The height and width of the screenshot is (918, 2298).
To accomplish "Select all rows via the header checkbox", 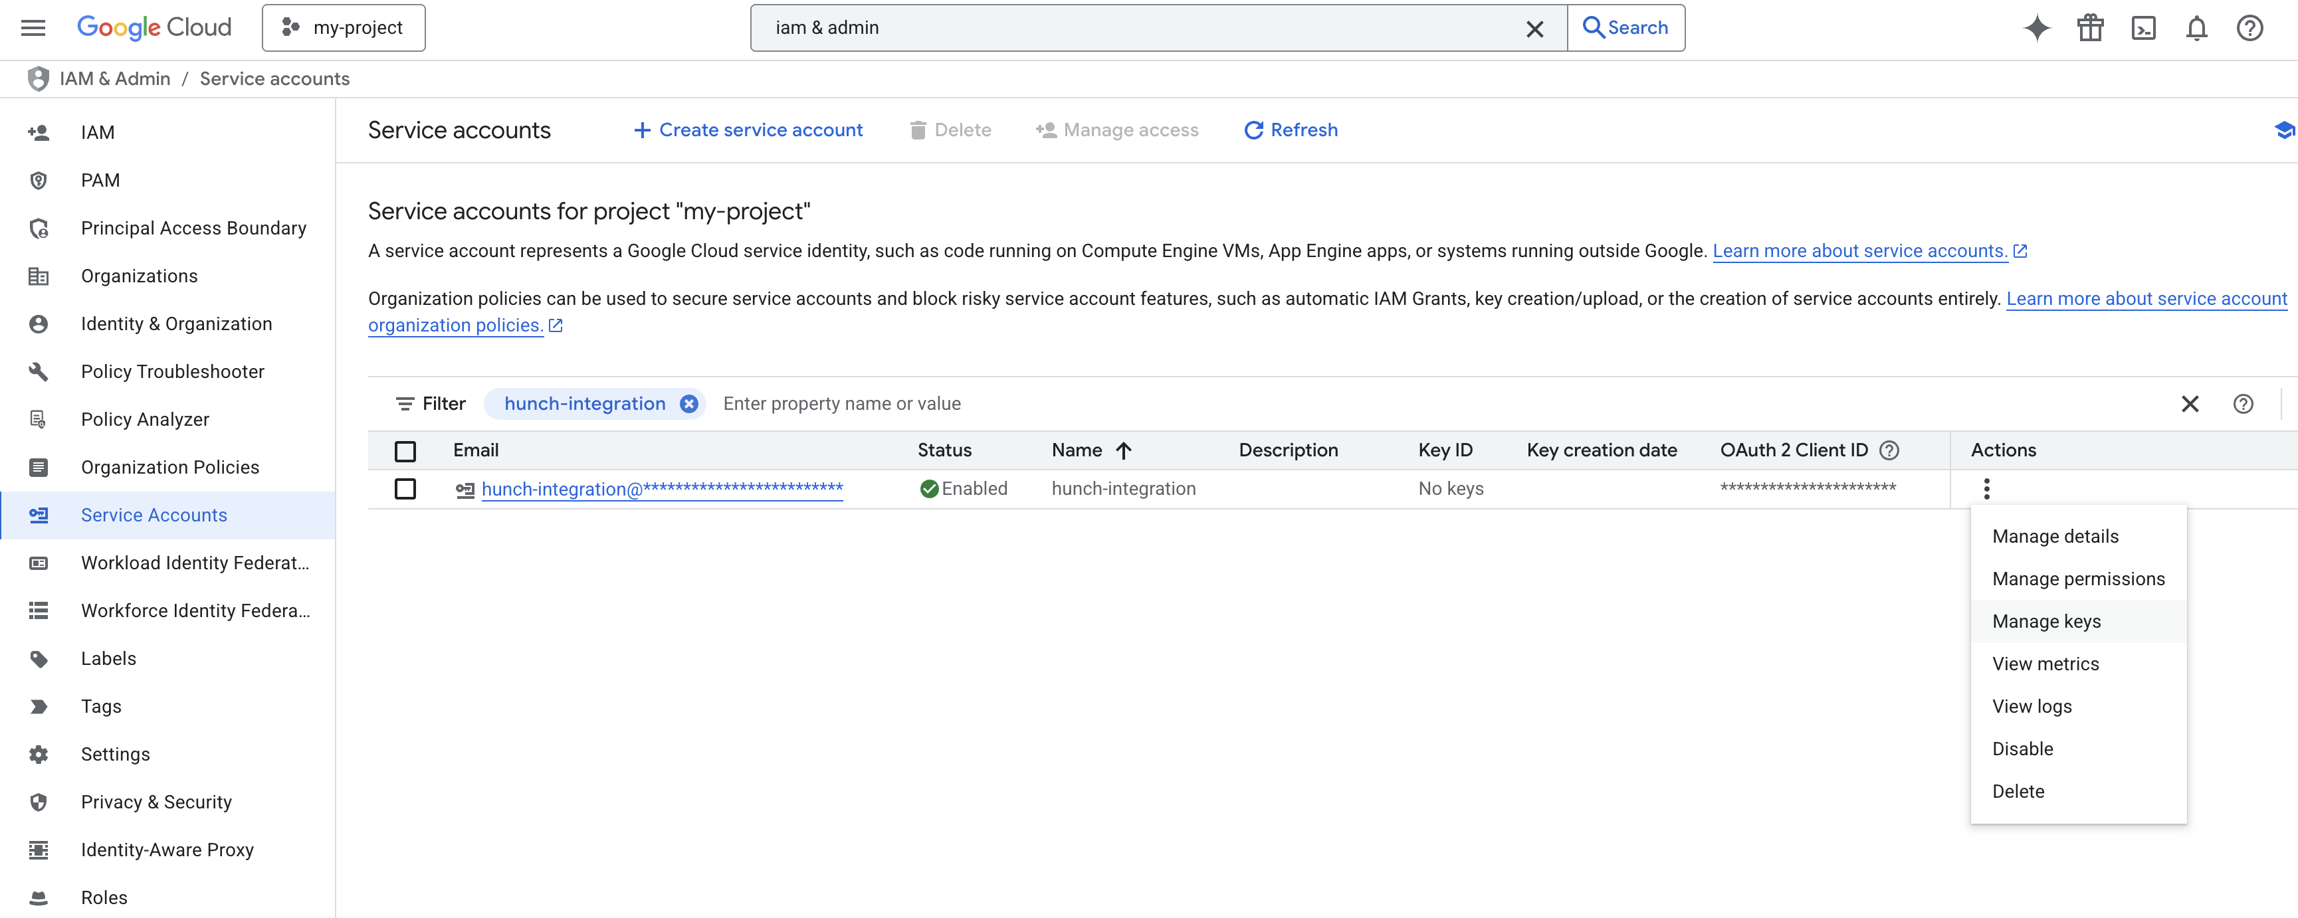I will pos(406,451).
